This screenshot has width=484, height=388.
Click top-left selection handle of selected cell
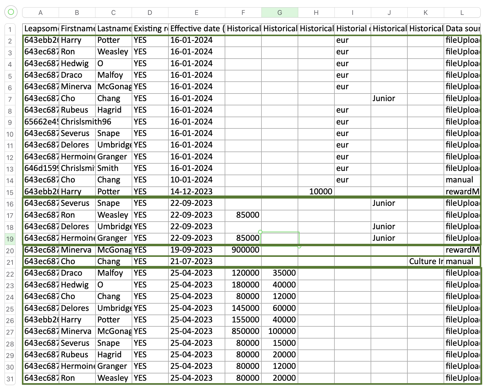pyautogui.click(x=260, y=232)
